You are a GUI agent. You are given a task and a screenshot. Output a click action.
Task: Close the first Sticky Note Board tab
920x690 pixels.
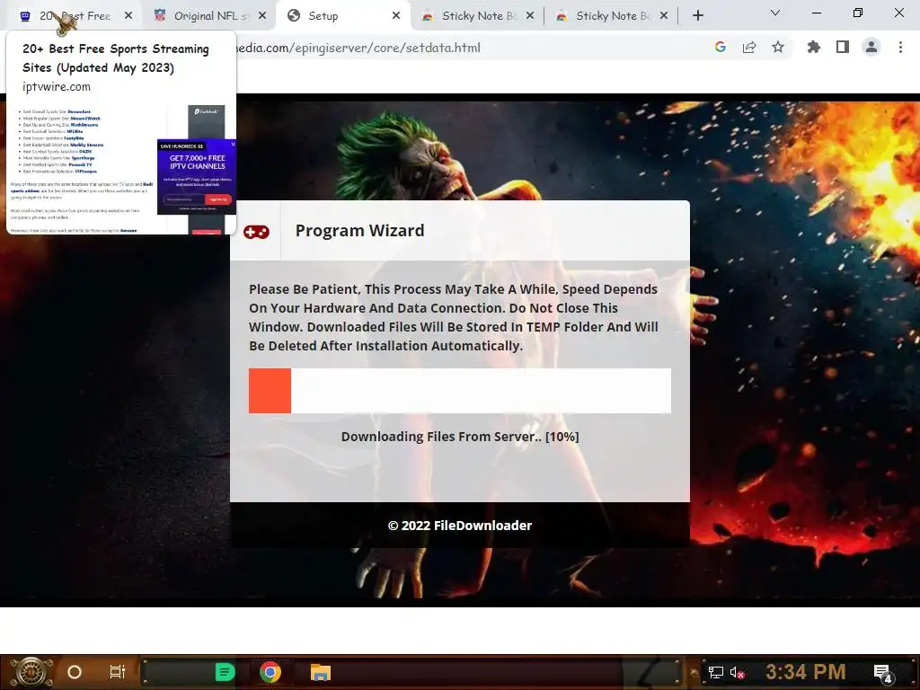530,16
